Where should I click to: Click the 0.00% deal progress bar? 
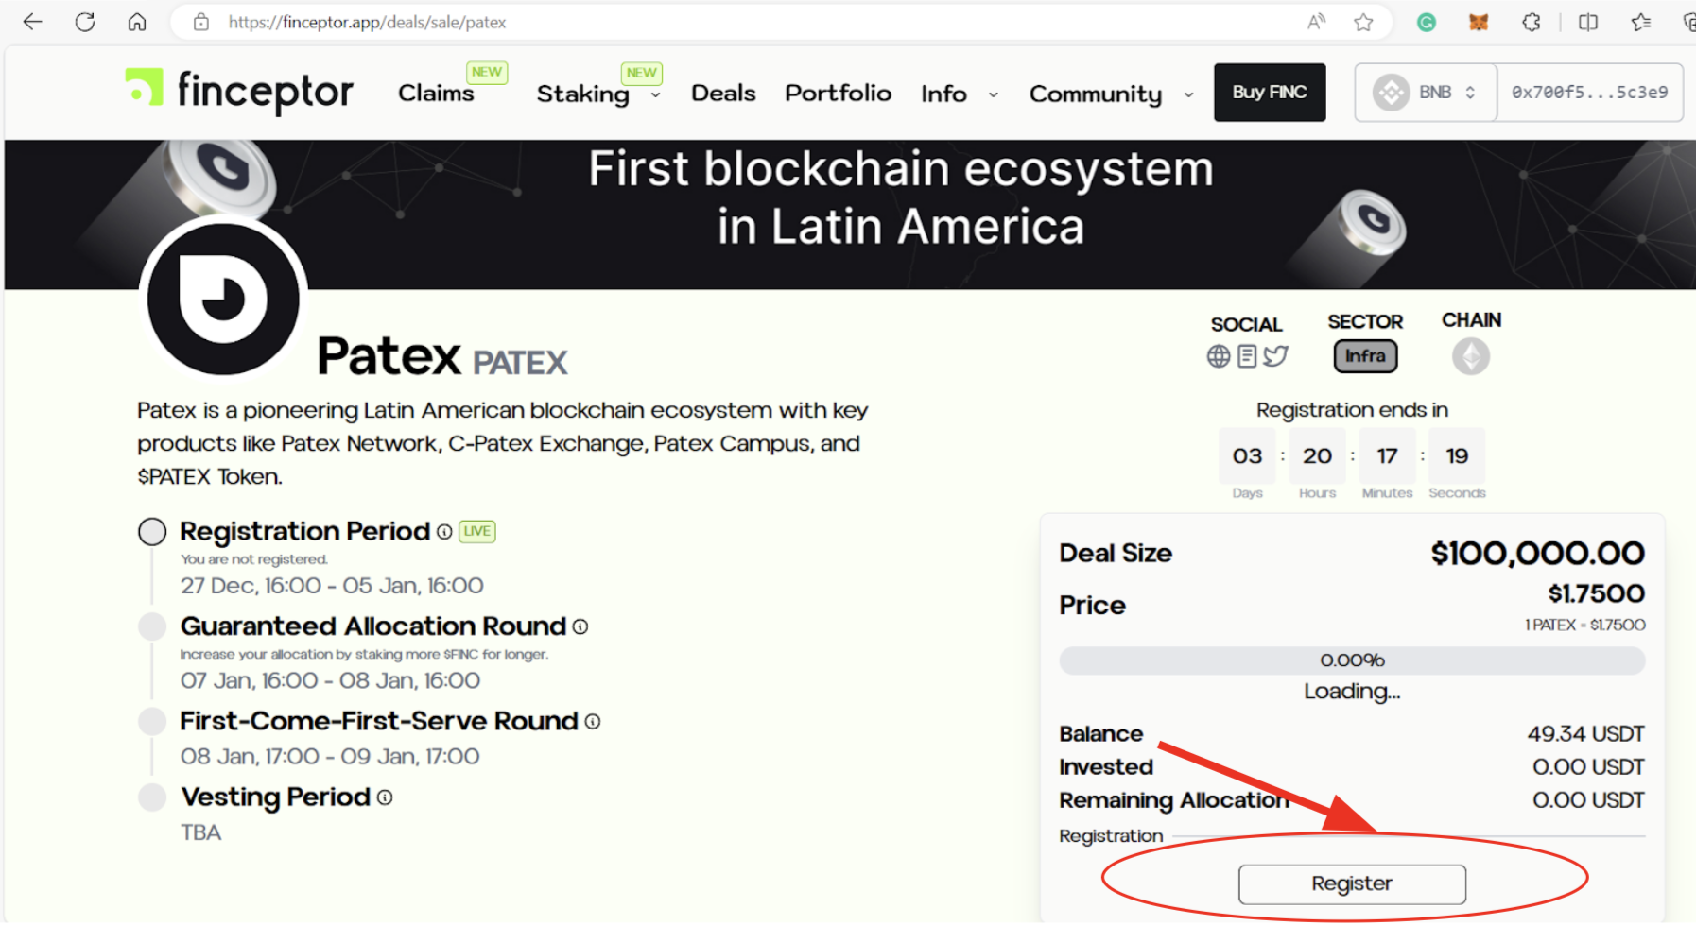pyautogui.click(x=1352, y=660)
